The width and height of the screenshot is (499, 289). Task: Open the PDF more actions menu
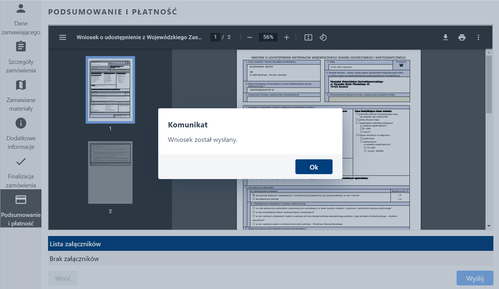(x=478, y=38)
